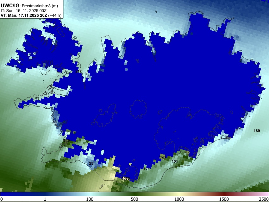Click the map value label 1079
Image resolution: width=269 pixels, height=202 pixels.
pos(126,179)
